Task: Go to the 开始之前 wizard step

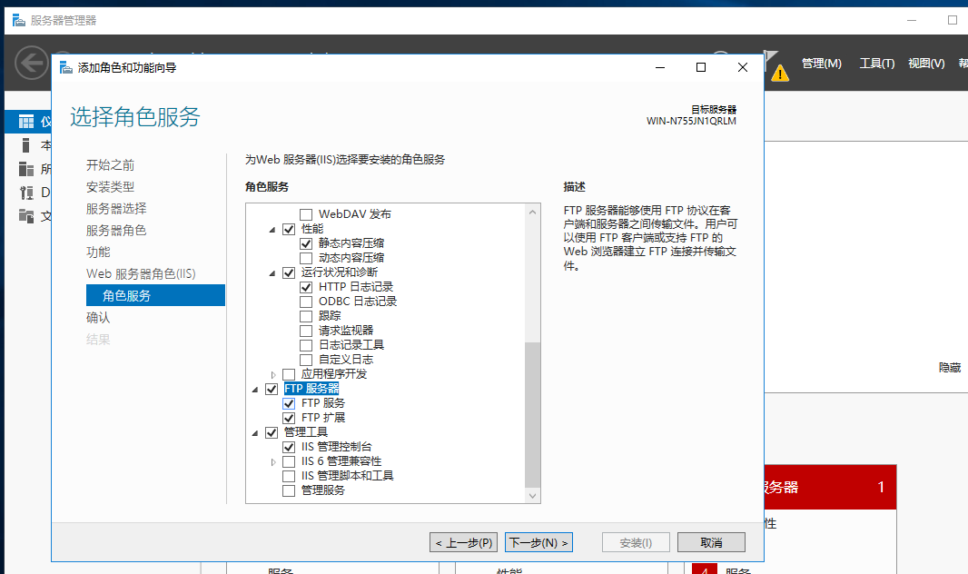Action: (110, 164)
